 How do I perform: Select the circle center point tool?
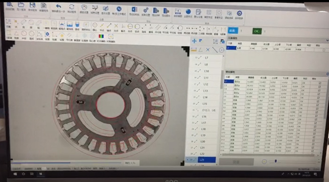point(95,25)
